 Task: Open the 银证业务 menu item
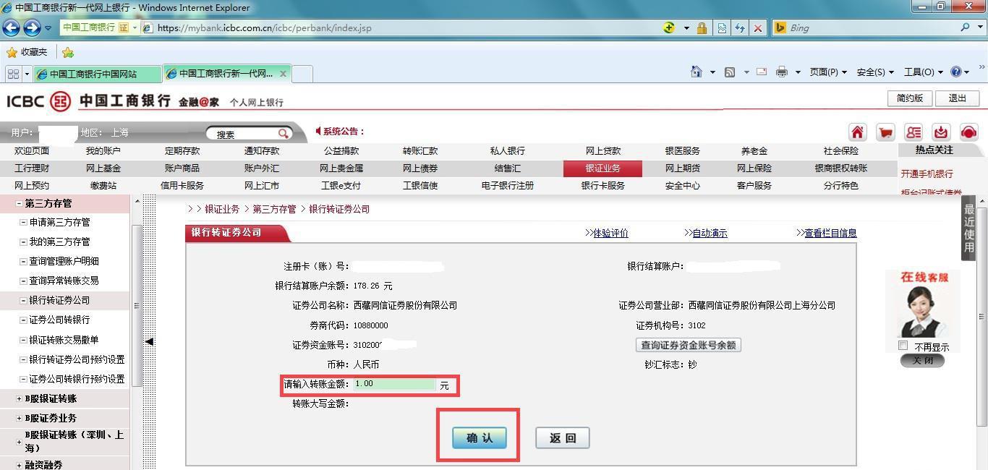(x=602, y=168)
